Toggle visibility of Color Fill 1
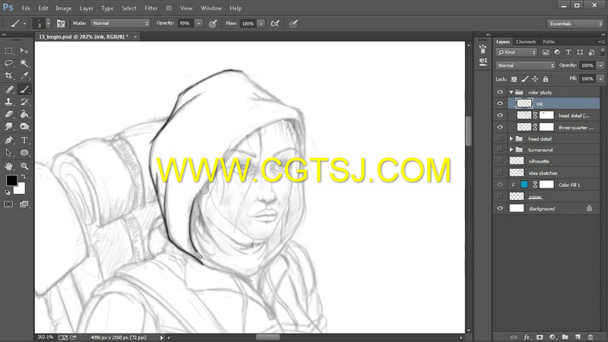The image size is (608, 342). point(500,185)
